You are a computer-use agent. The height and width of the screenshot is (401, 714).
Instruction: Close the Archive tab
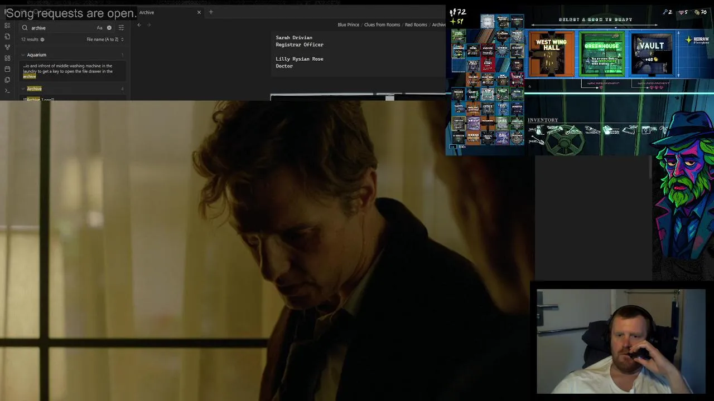click(x=199, y=12)
